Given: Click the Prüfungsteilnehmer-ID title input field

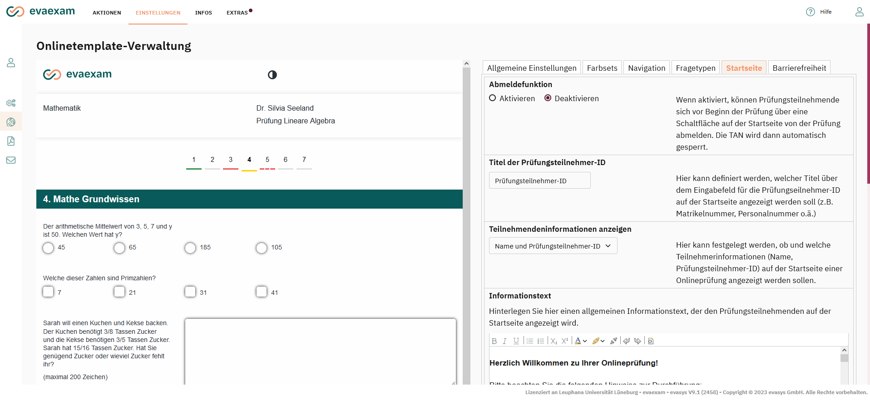Looking at the screenshot, I should (x=539, y=181).
